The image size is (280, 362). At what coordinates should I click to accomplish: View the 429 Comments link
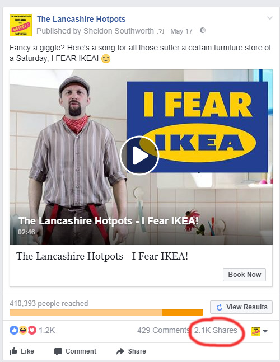pos(164,330)
